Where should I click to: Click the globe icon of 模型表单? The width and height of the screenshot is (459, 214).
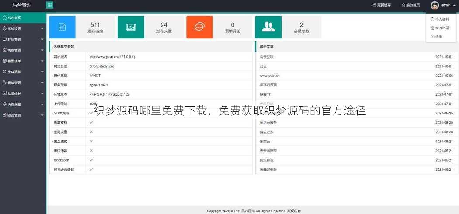pyautogui.click(x=4, y=61)
